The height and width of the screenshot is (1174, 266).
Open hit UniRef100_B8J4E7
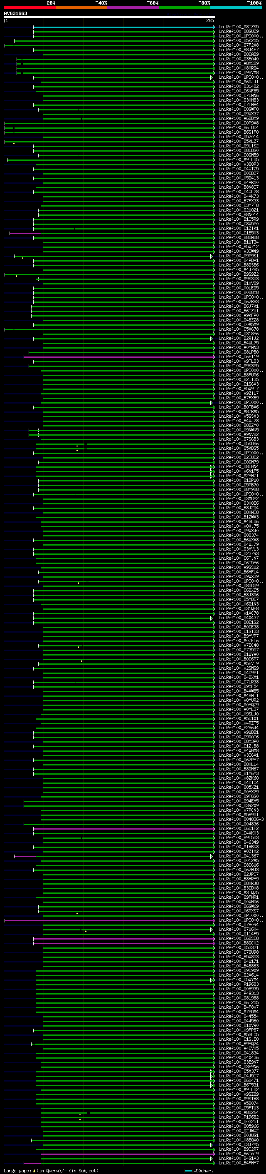(239, 50)
